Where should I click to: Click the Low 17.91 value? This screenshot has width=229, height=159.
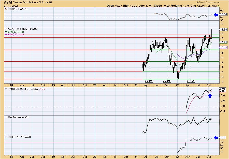[145, 6]
